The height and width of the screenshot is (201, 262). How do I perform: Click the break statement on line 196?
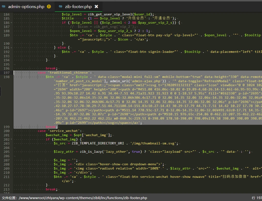[51, 68]
